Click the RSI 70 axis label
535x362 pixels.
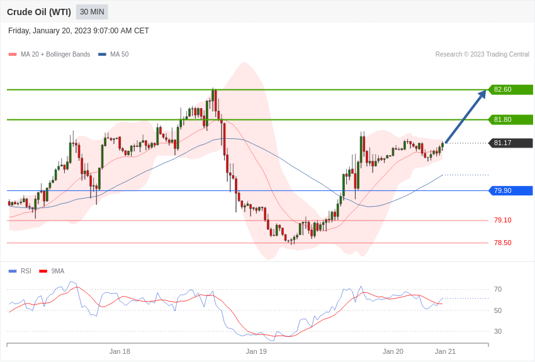click(498, 290)
